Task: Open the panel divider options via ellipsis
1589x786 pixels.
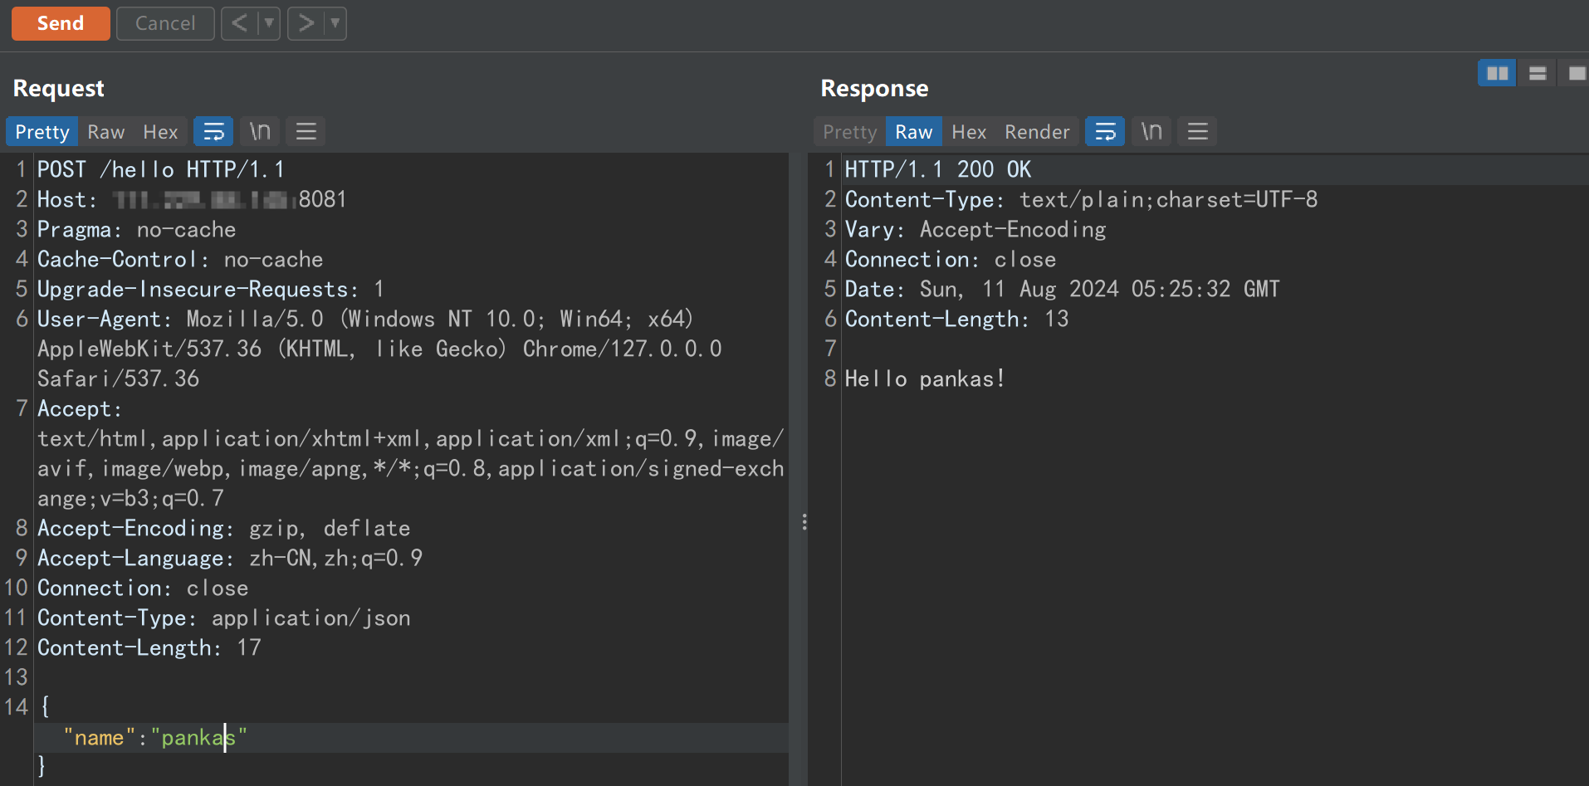Action: [x=804, y=521]
